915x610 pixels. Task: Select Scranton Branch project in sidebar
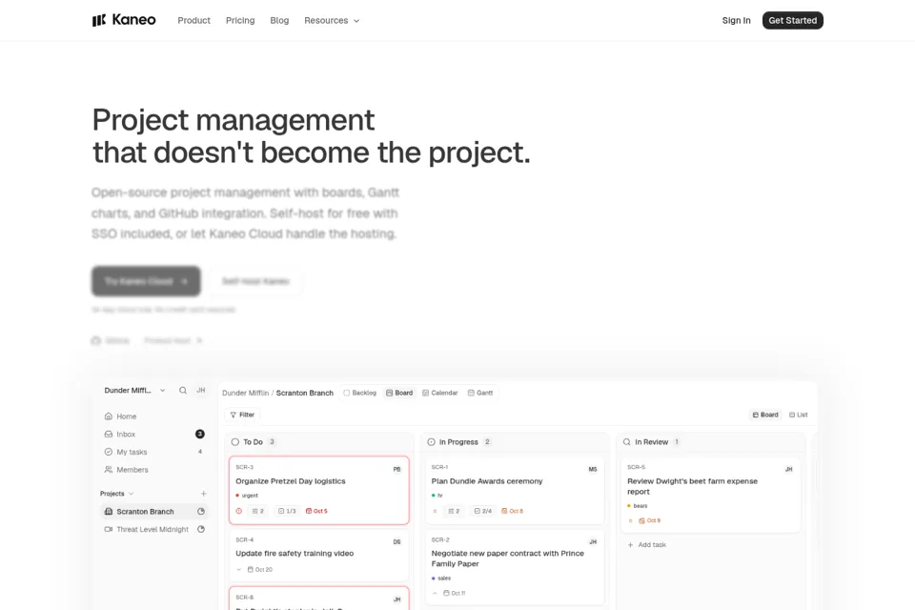154,511
